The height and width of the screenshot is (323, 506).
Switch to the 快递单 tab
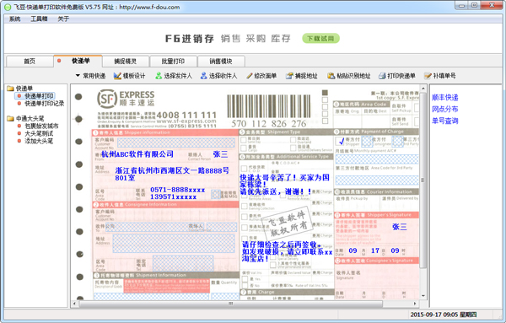[78, 61]
